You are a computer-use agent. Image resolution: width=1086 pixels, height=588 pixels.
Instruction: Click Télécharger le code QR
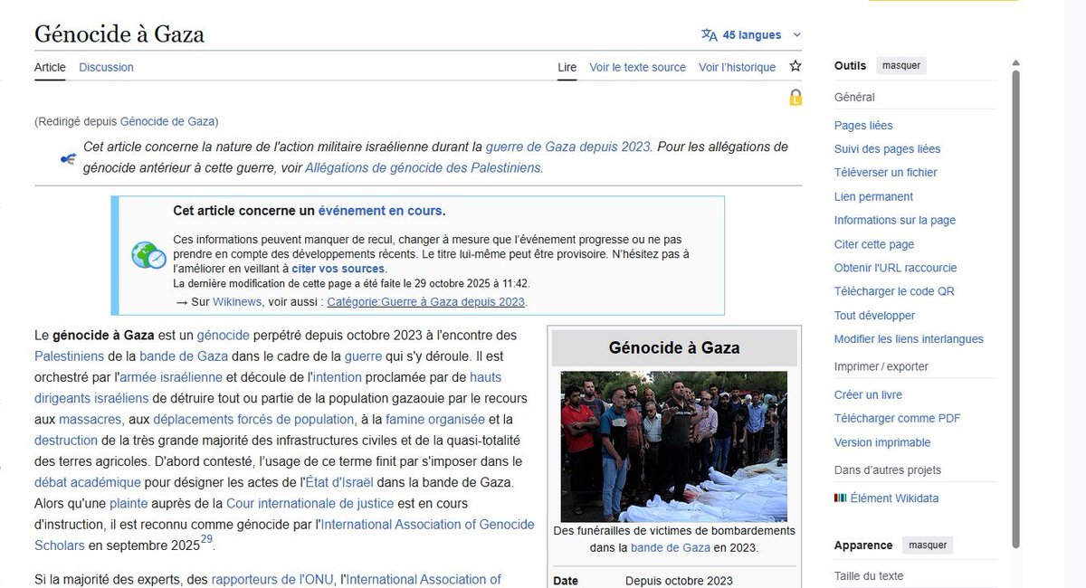[x=894, y=291]
